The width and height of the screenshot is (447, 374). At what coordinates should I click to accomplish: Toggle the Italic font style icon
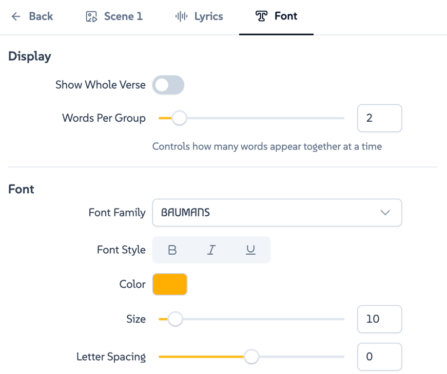211,250
